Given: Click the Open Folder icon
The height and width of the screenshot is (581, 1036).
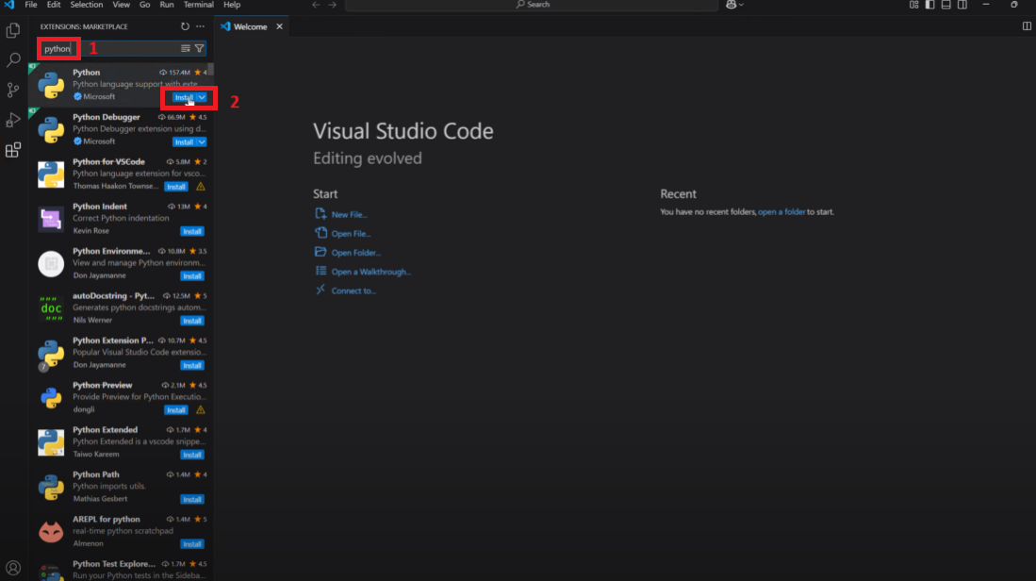Looking at the screenshot, I should tap(321, 252).
